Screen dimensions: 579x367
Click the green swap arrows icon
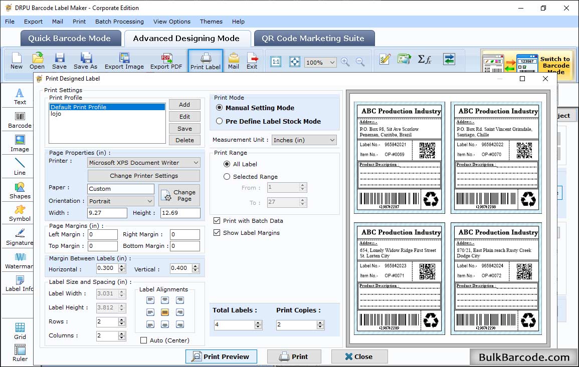coord(449,59)
